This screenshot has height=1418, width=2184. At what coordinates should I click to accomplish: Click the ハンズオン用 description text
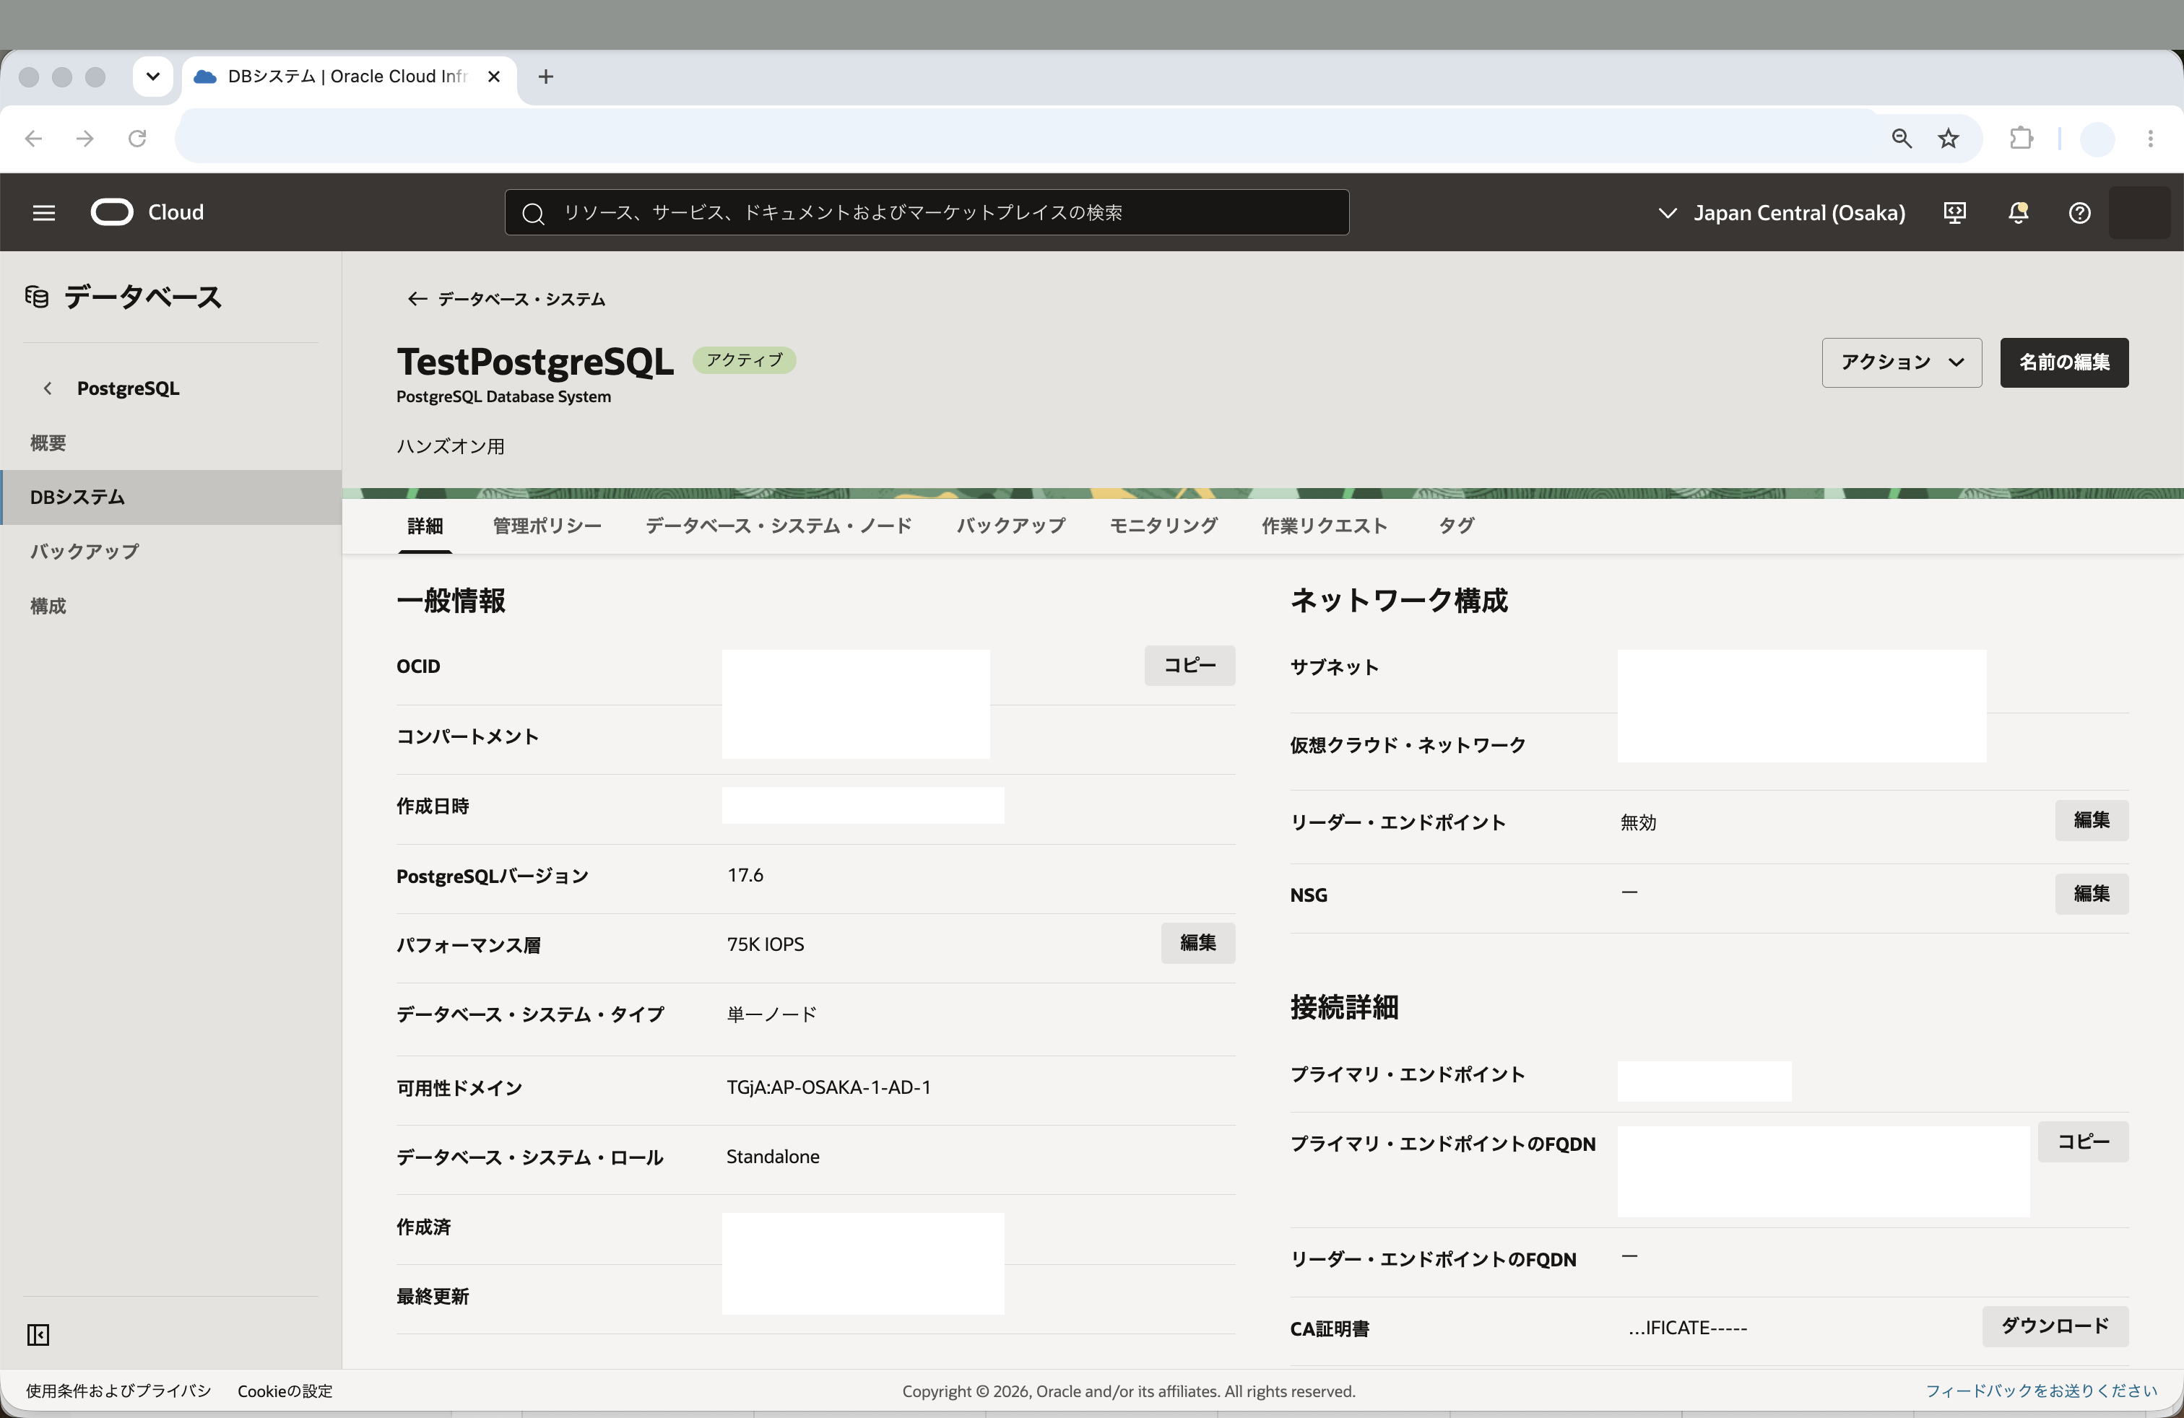[451, 447]
